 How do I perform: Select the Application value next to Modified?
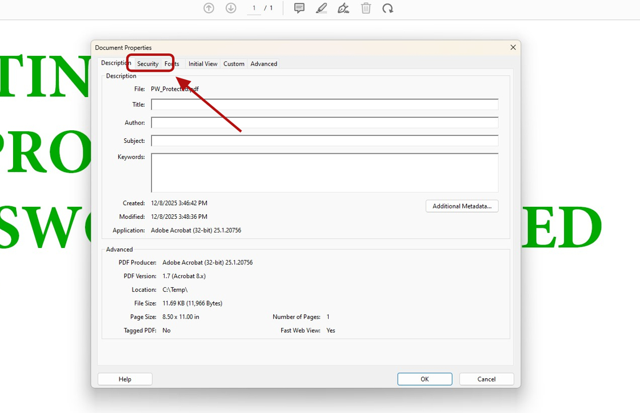click(x=196, y=230)
